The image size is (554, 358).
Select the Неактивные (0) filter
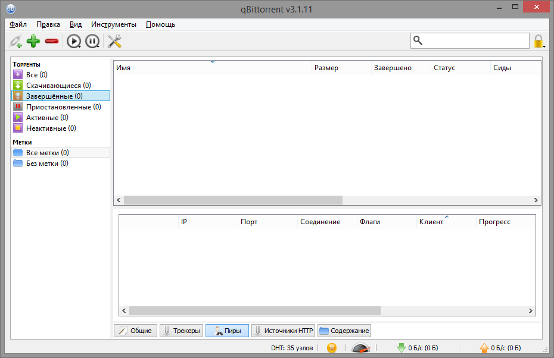(61, 128)
